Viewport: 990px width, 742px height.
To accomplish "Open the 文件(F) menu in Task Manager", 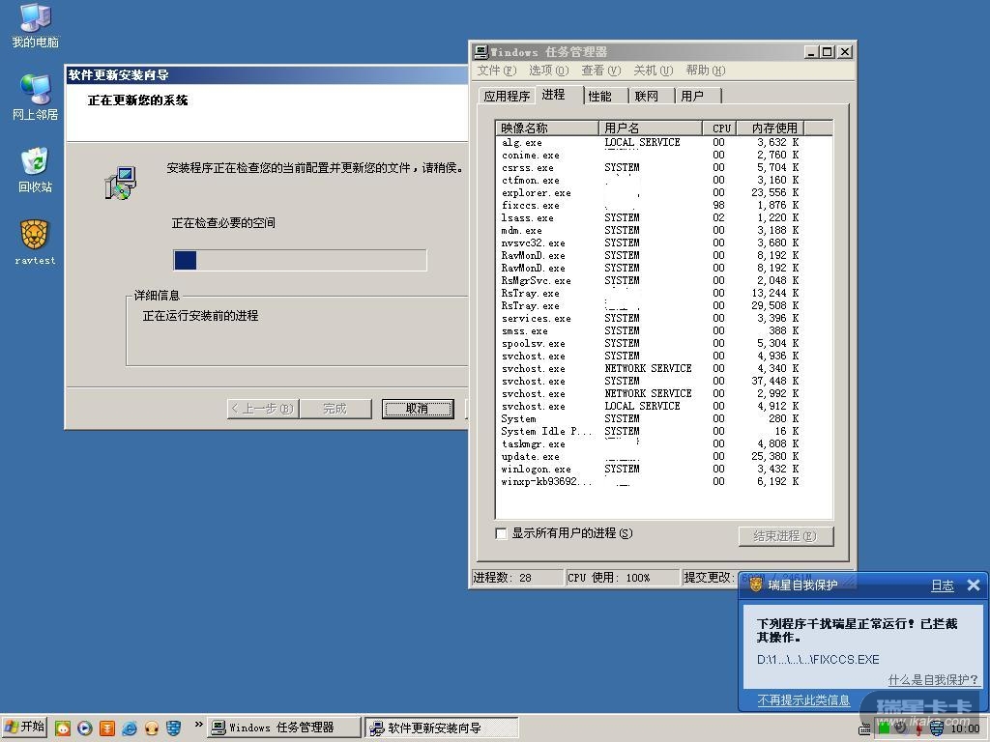I will click(x=497, y=71).
